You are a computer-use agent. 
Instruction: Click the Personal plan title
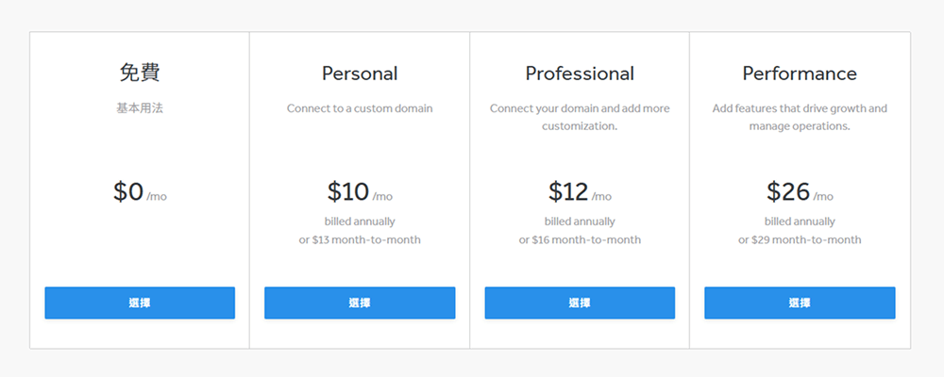(x=360, y=74)
